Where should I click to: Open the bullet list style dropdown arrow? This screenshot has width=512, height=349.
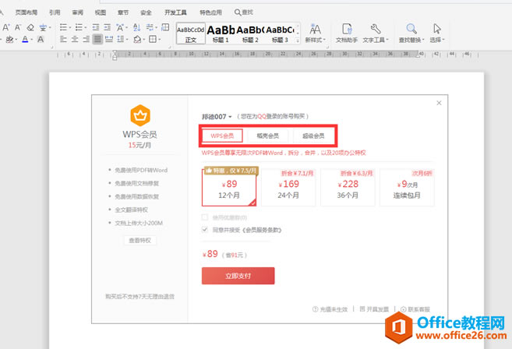point(70,27)
